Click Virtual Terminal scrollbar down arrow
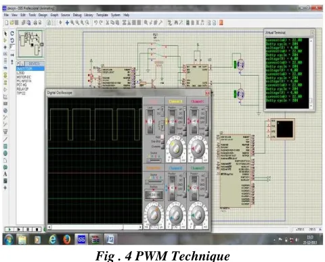 click(311, 105)
